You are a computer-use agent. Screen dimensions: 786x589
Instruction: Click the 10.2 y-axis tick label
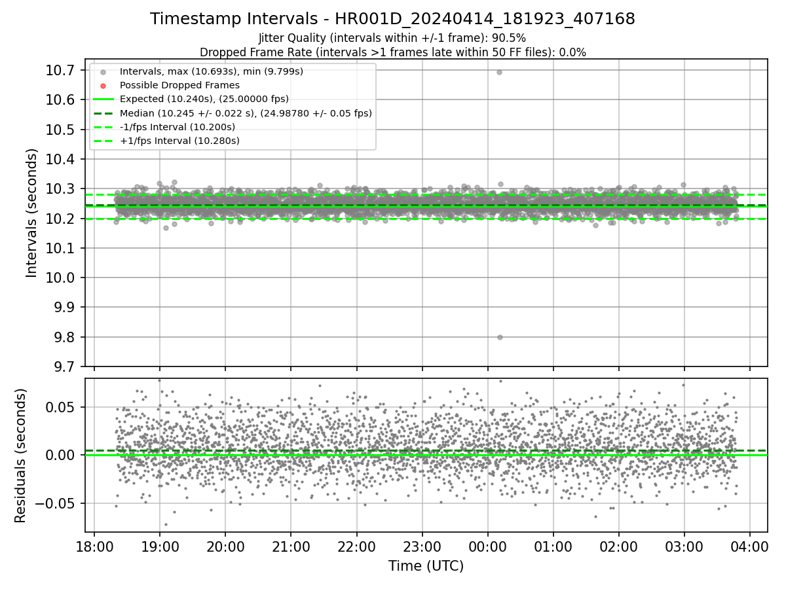pos(60,219)
